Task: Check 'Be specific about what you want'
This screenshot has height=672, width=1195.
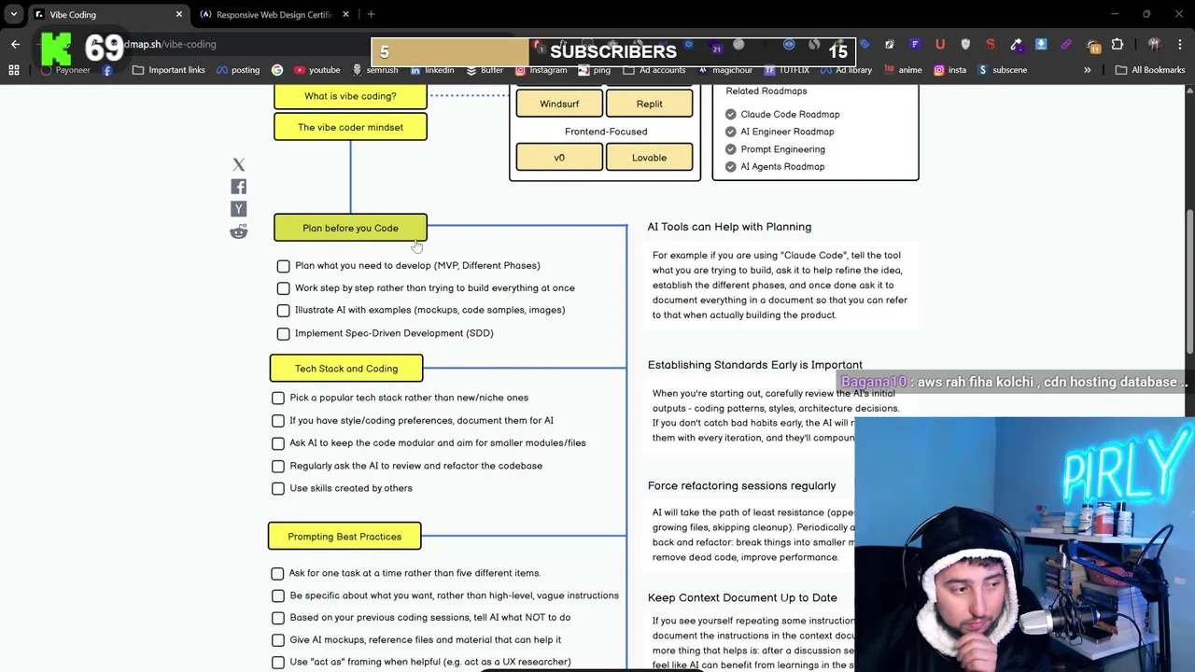Action: [x=277, y=595]
